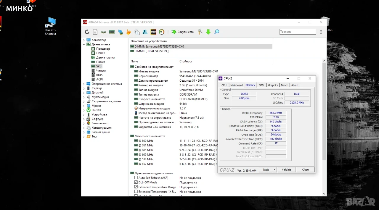The width and height of the screenshot is (379, 210).
Task: Select the DIMM1: Samsung M378B5773SB0-CK0 row
Action: point(201,46)
